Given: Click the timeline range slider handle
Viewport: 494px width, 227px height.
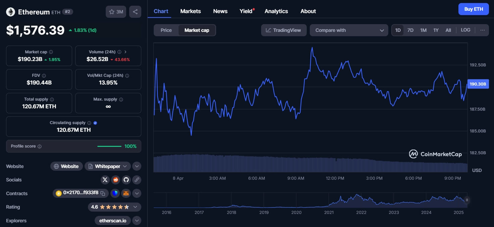Looking at the screenshot, I should (466, 200).
